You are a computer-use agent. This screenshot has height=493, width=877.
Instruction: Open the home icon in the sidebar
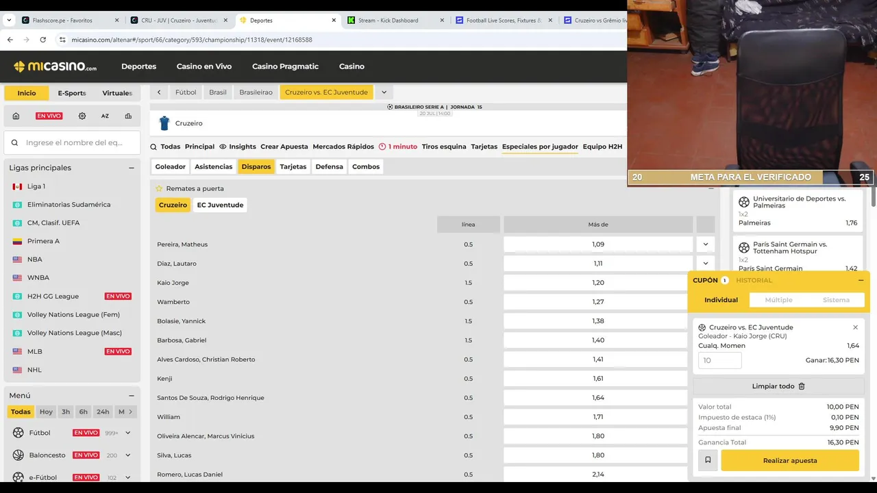[x=16, y=116]
